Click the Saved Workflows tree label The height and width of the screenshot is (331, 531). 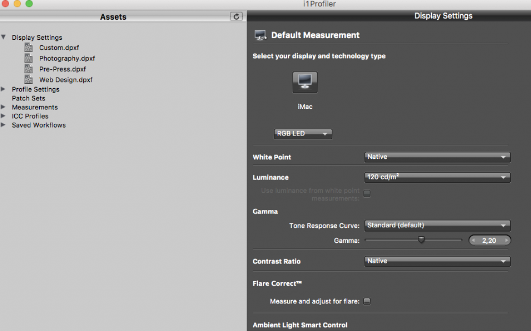[39, 125]
